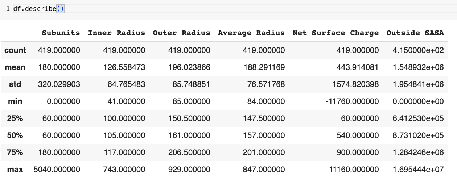This screenshot has width=457, height=184.
Task: Click Inner Radius mean value 126.558473
Action: (x=124, y=67)
